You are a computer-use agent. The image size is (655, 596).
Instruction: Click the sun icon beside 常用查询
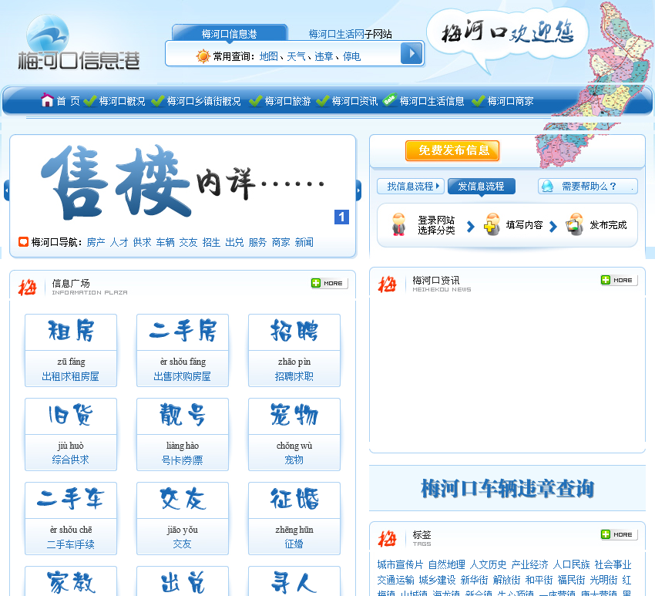pyautogui.click(x=203, y=56)
